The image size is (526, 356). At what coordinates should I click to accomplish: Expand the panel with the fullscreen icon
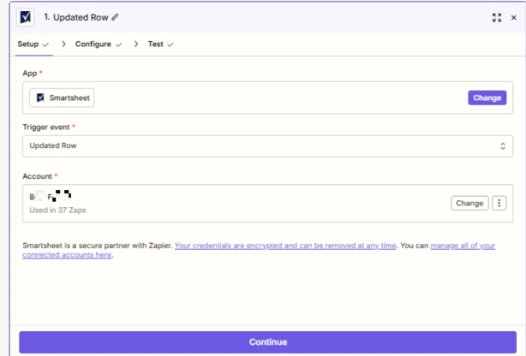click(497, 17)
